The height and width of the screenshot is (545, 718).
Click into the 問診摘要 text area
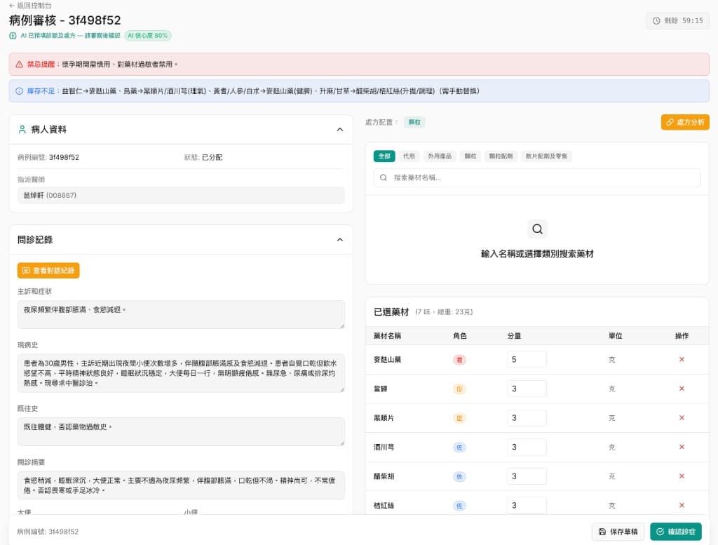[181, 485]
